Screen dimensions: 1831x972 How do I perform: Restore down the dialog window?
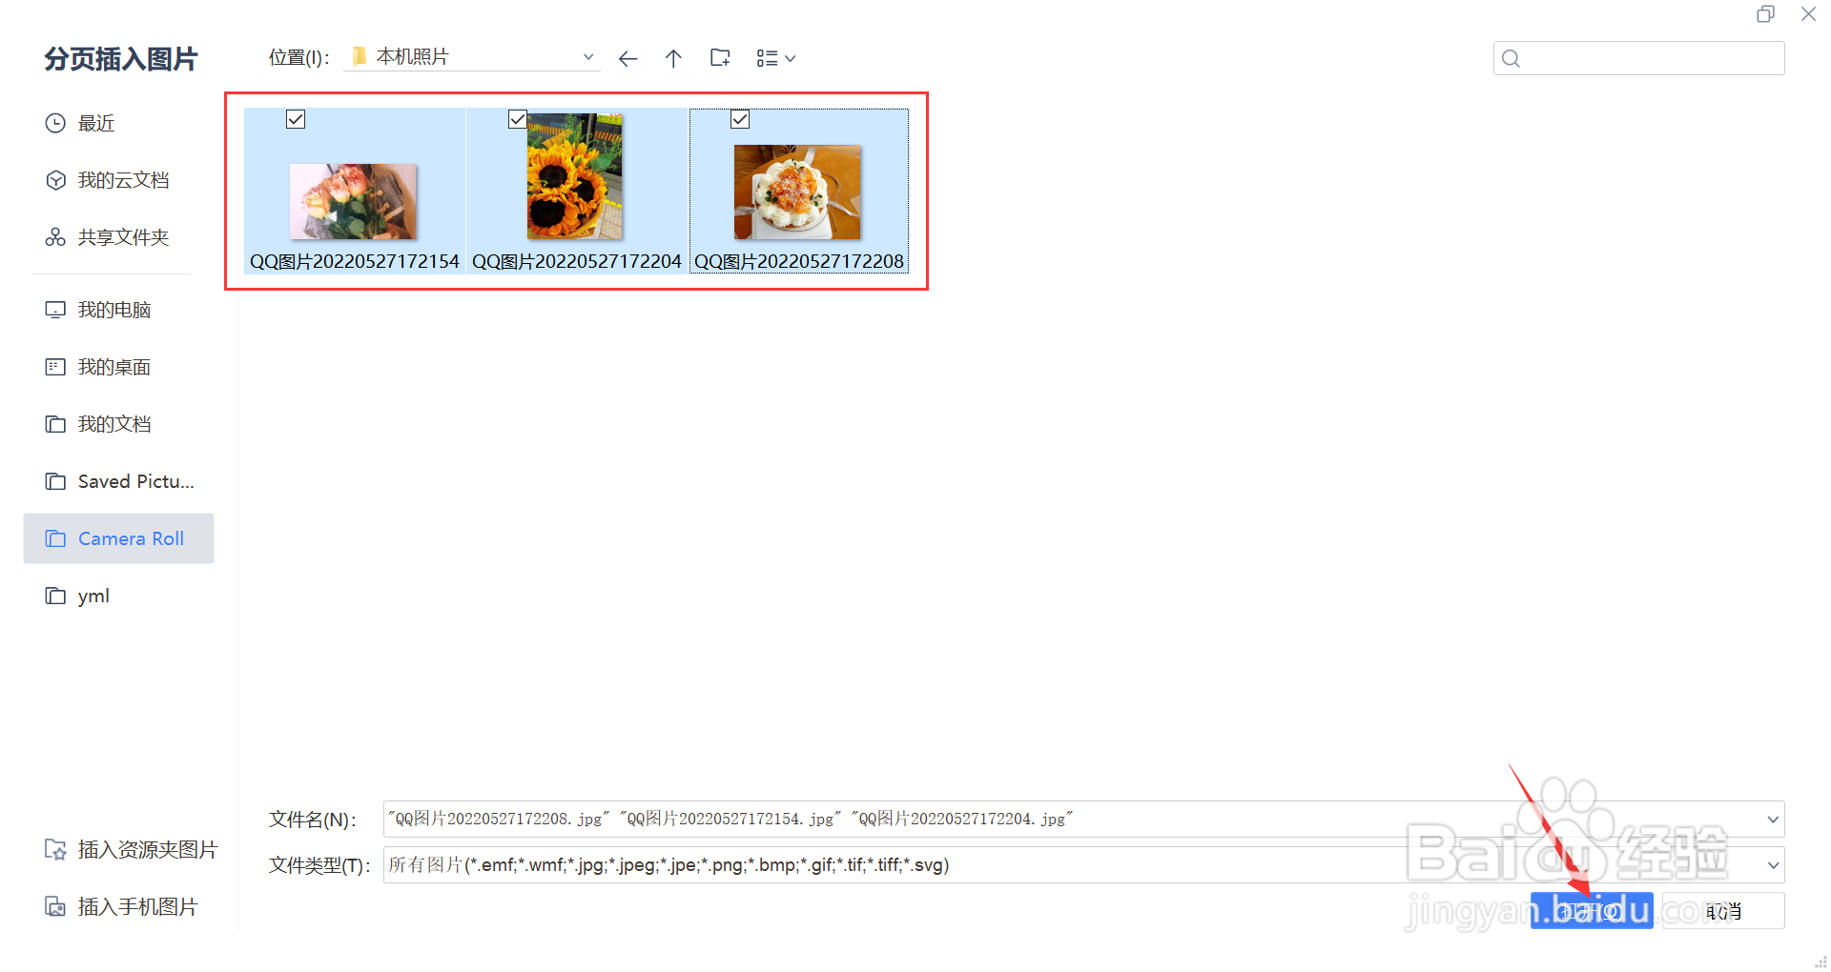[x=1765, y=14]
